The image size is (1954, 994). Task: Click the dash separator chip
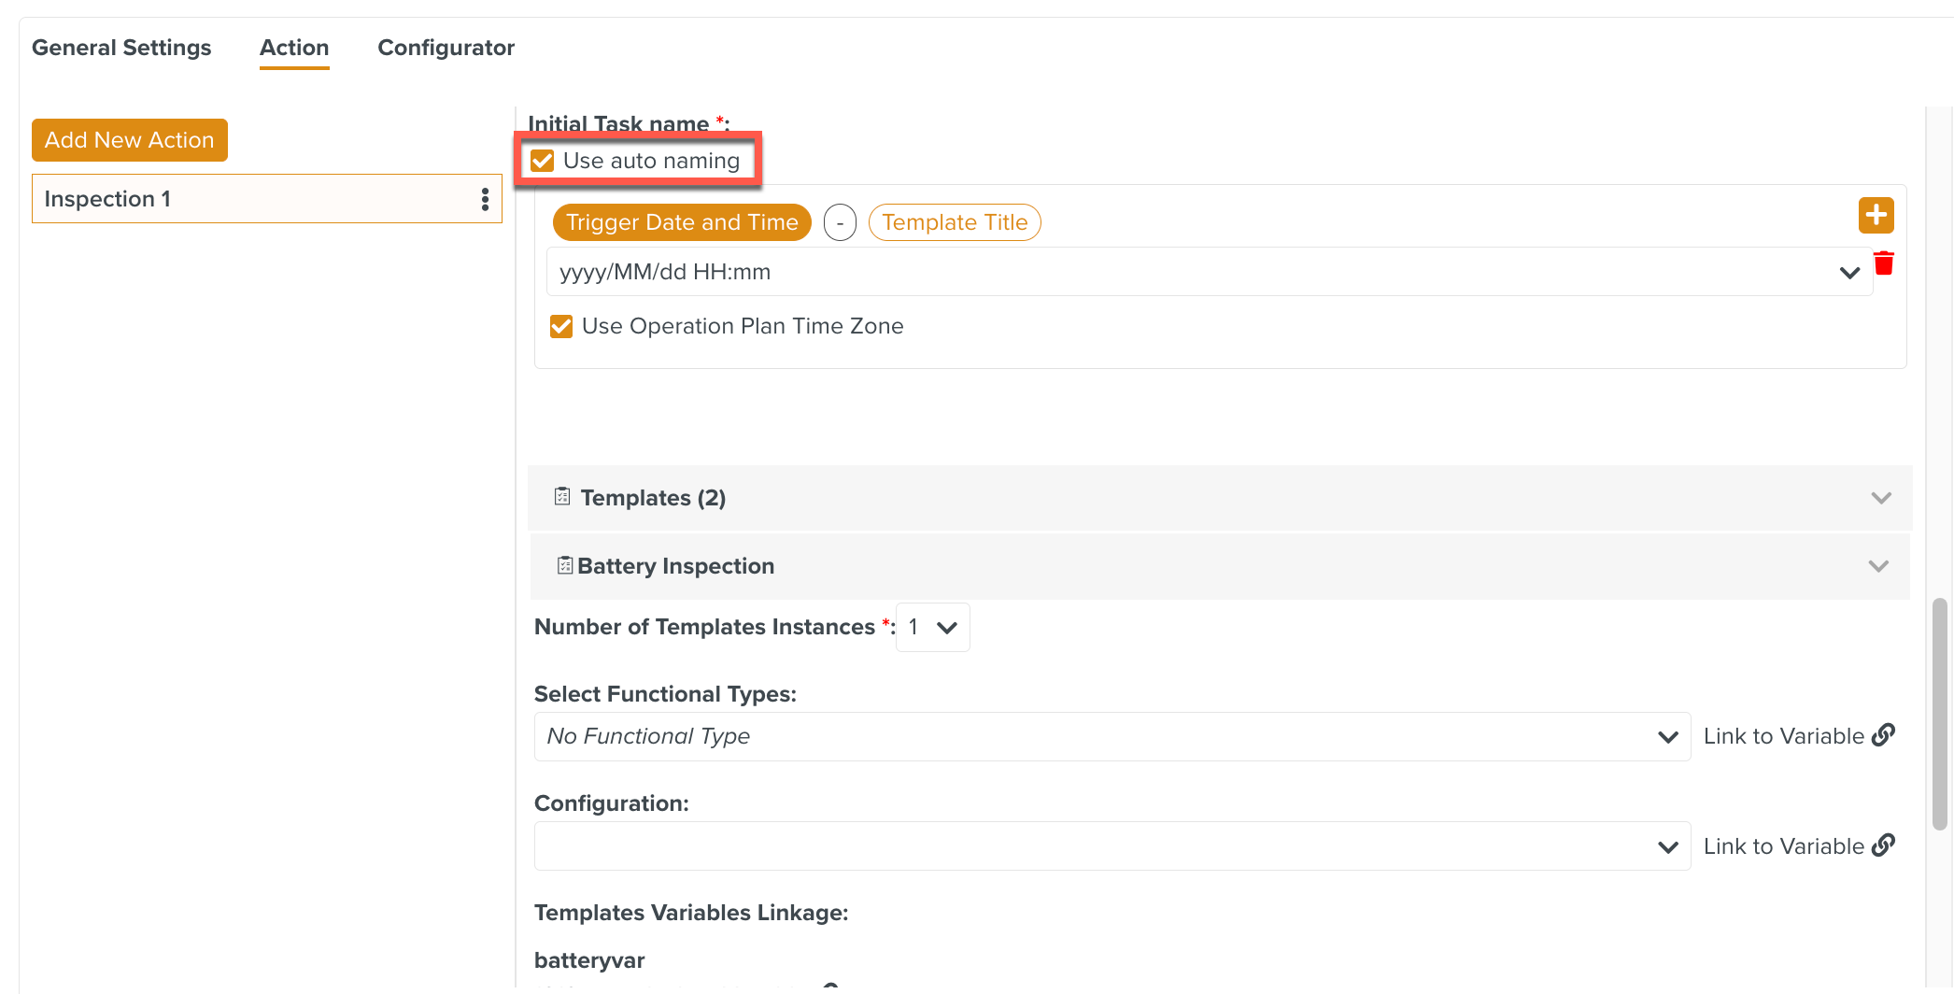coord(840,222)
